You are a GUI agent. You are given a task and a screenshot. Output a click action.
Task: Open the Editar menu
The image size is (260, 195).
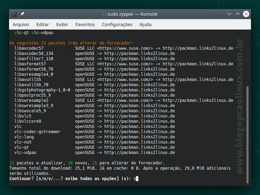[42, 25]
